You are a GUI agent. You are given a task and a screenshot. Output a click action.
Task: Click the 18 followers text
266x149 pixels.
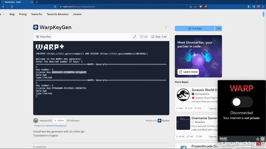[73, 120]
